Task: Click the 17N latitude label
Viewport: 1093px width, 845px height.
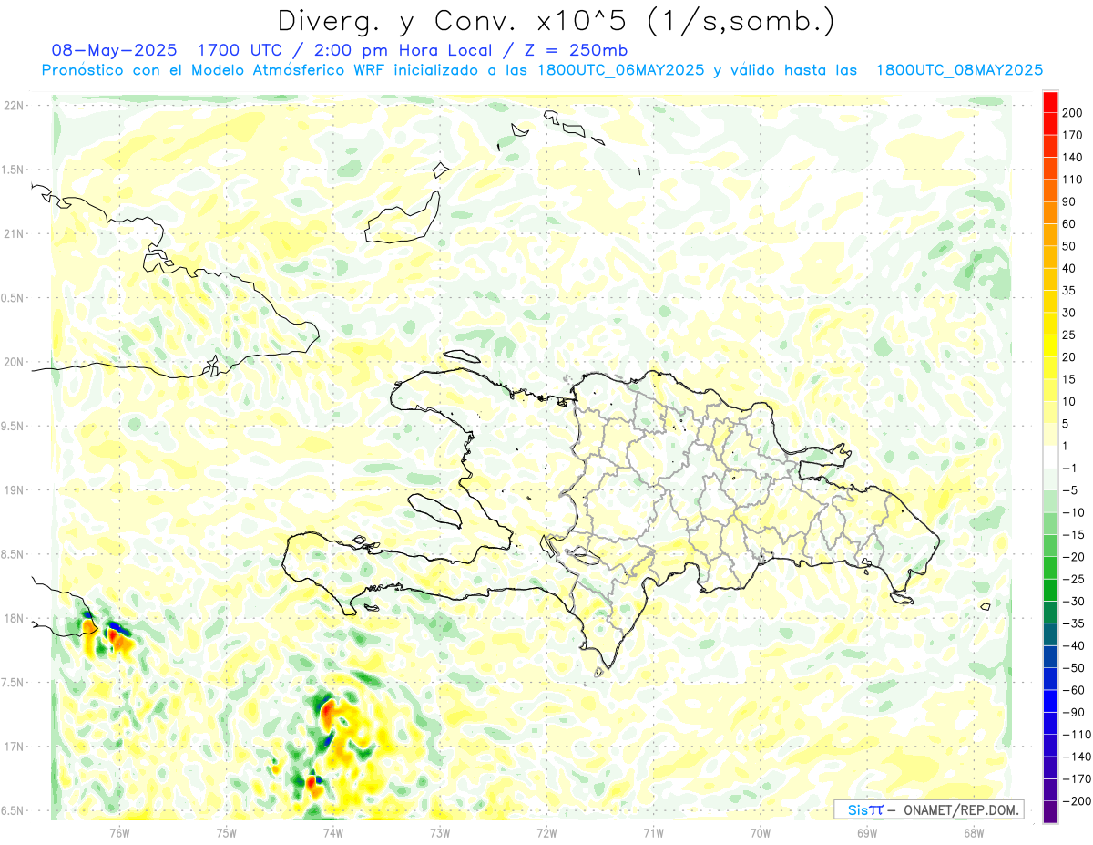Action: click(x=14, y=747)
